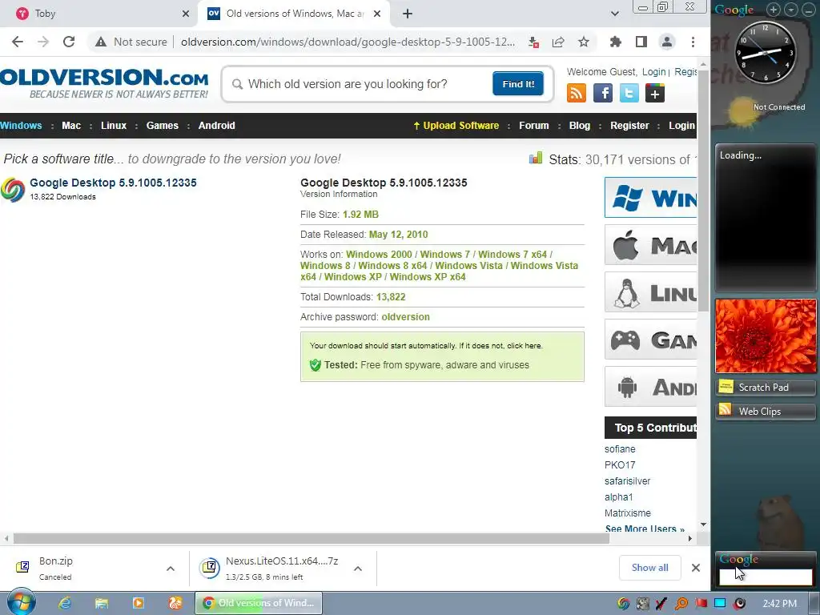Open contributor sofiane profile
This screenshot has width=820, height=615.
620,449
